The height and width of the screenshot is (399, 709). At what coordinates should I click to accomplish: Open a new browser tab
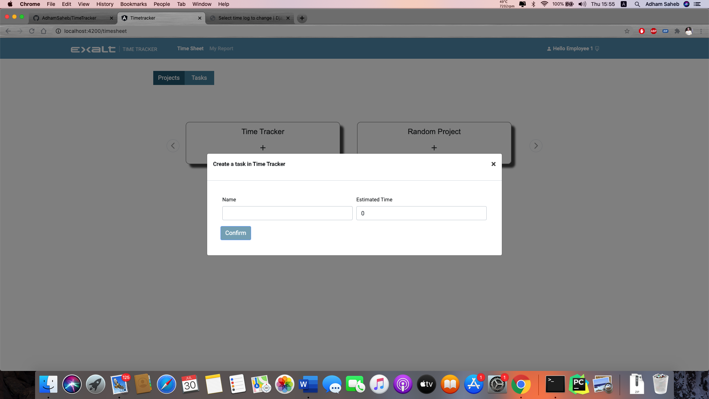(x=302, y=18)
